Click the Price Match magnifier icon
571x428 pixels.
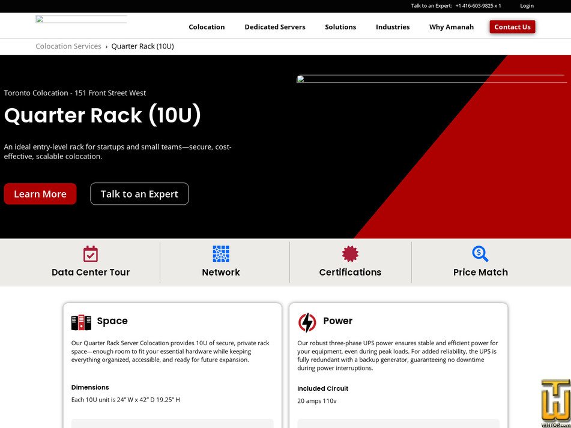480,254
